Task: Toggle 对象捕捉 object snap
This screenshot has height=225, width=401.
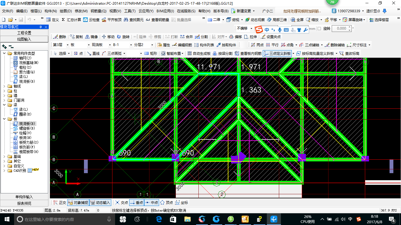Action: [x=78, y=202]
